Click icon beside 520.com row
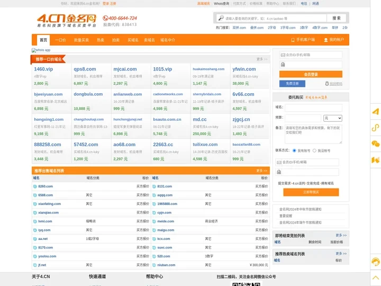This screenshot has width=381, height=286. coord(154,256)
